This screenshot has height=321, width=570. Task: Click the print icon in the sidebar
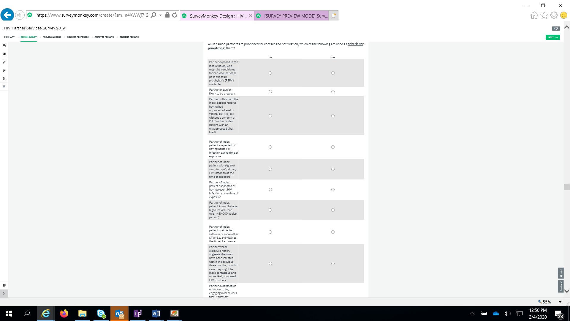coord(4,285)
